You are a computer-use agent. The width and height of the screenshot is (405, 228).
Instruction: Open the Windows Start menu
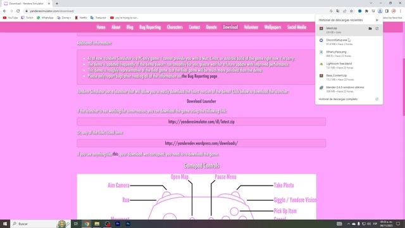[5, 224]
